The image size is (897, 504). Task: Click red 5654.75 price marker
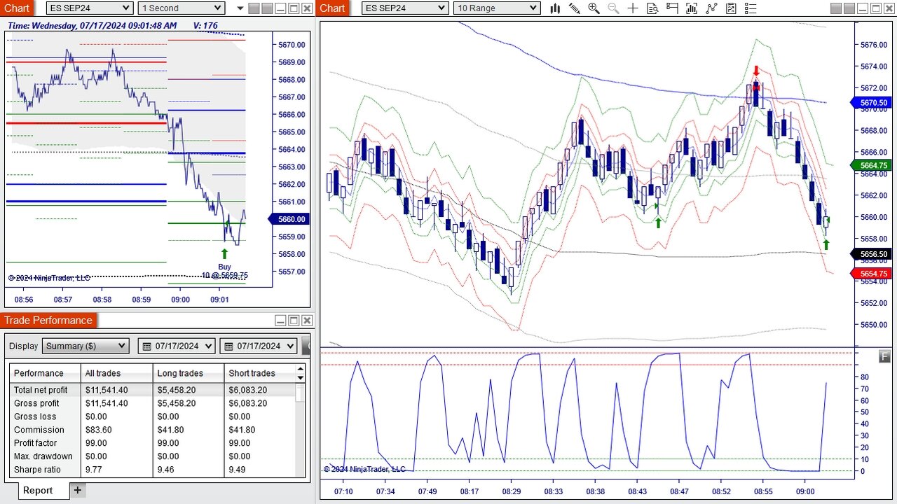871,274
